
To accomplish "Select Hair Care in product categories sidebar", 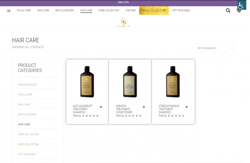I will point(24,125).
